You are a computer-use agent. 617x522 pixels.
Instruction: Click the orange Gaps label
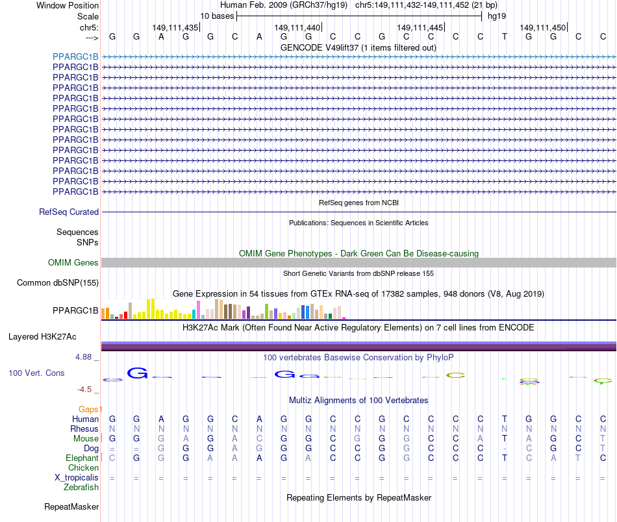click(x=88, y=409)
